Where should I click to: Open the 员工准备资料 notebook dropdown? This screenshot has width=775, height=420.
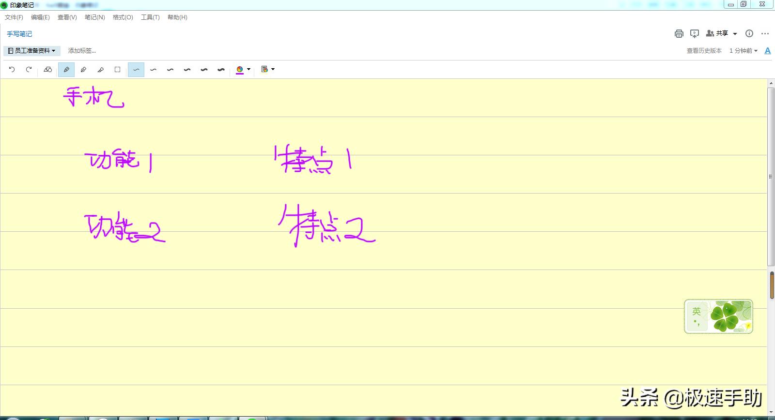coord(32,51)
